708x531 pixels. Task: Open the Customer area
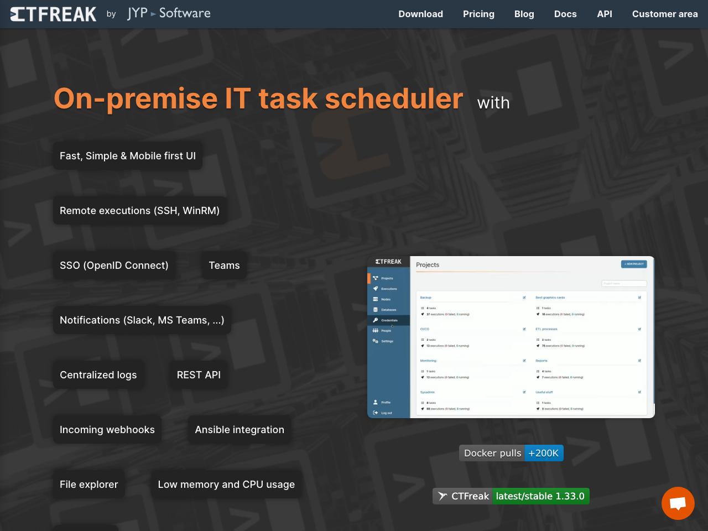(x=665, y=14)
